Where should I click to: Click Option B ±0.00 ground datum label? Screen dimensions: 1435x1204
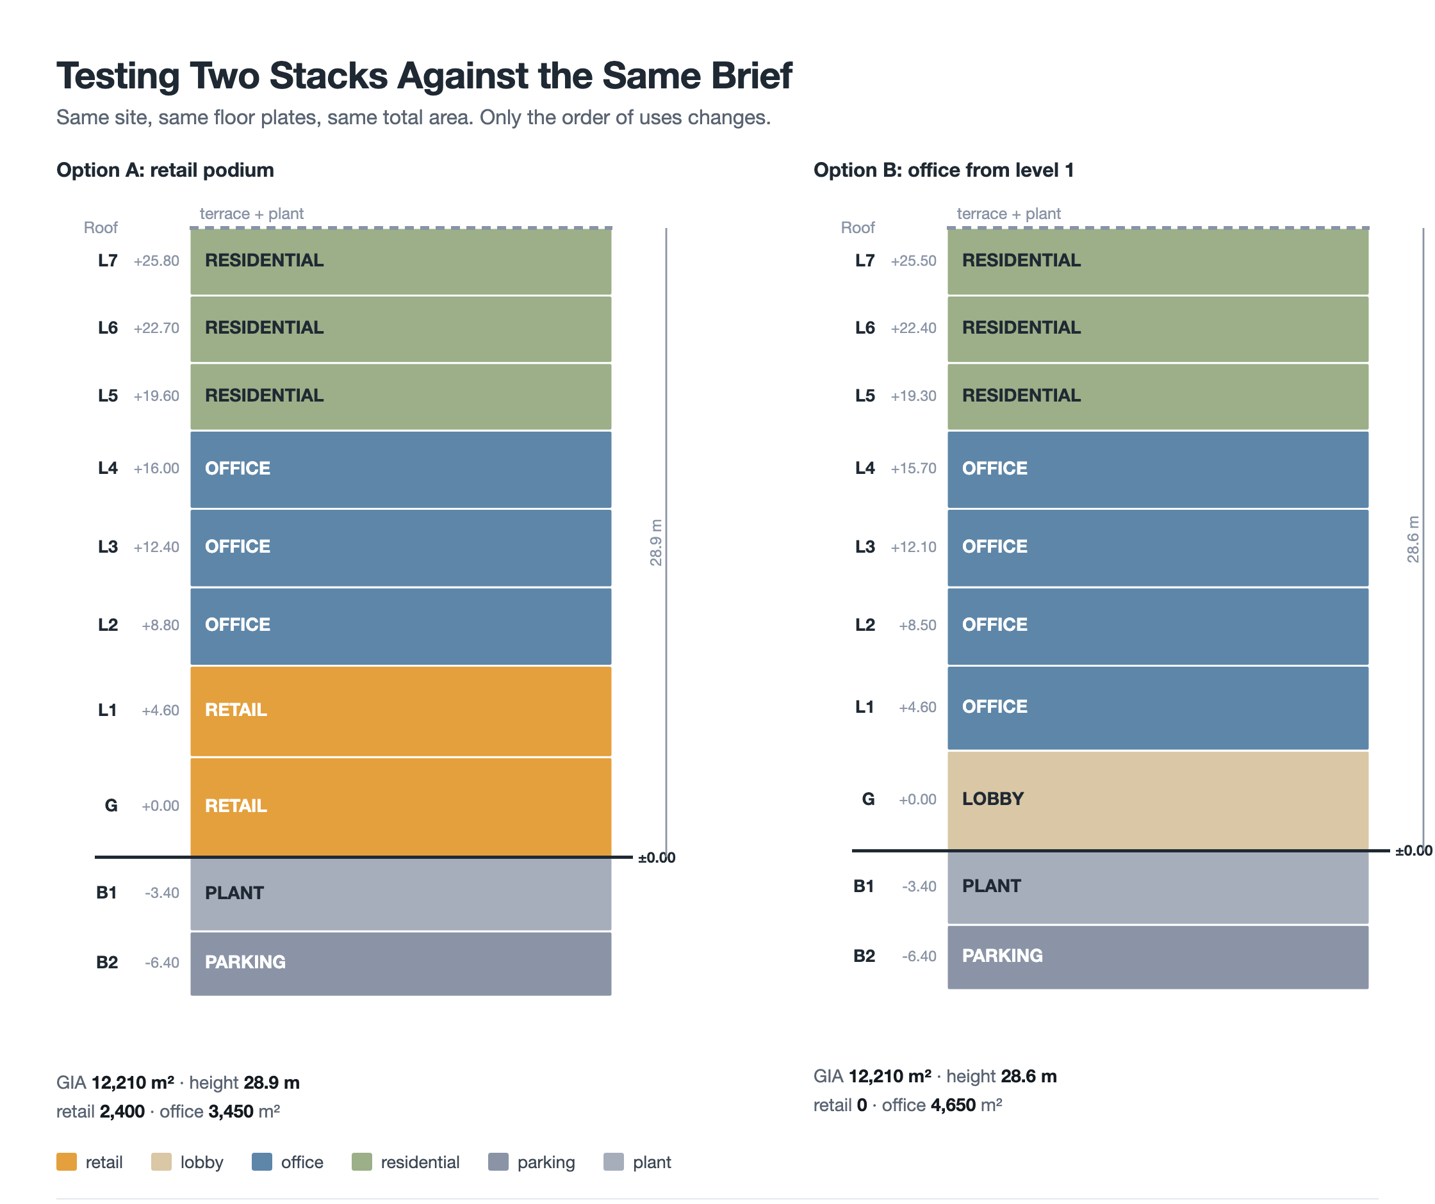tap(1413, 850)
